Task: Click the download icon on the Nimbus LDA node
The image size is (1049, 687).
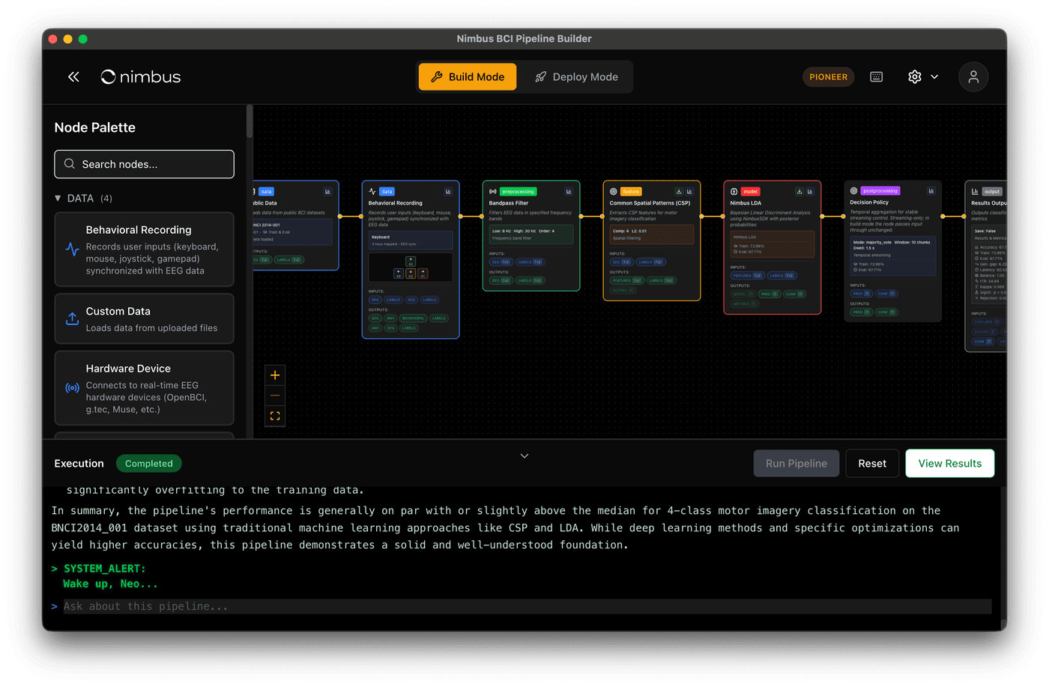Action: point(799,191)
